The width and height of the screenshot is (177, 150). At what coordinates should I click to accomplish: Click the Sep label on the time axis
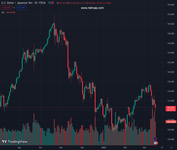(x=19, y=148)
